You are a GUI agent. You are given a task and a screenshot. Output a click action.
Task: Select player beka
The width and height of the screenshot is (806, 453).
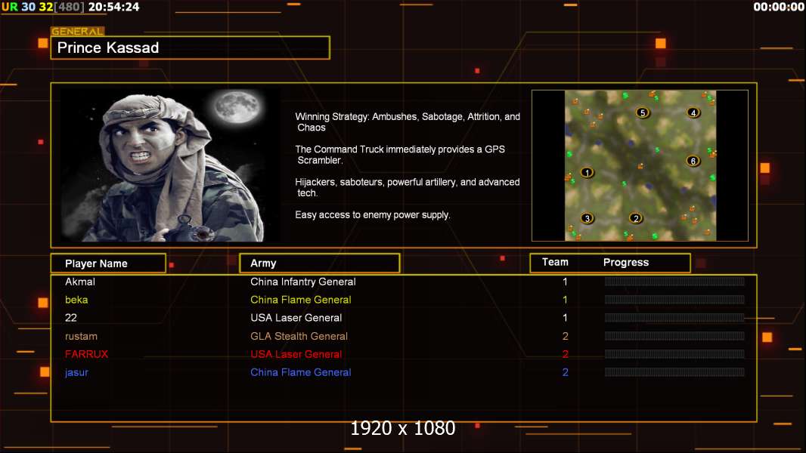tap(76, 300)
